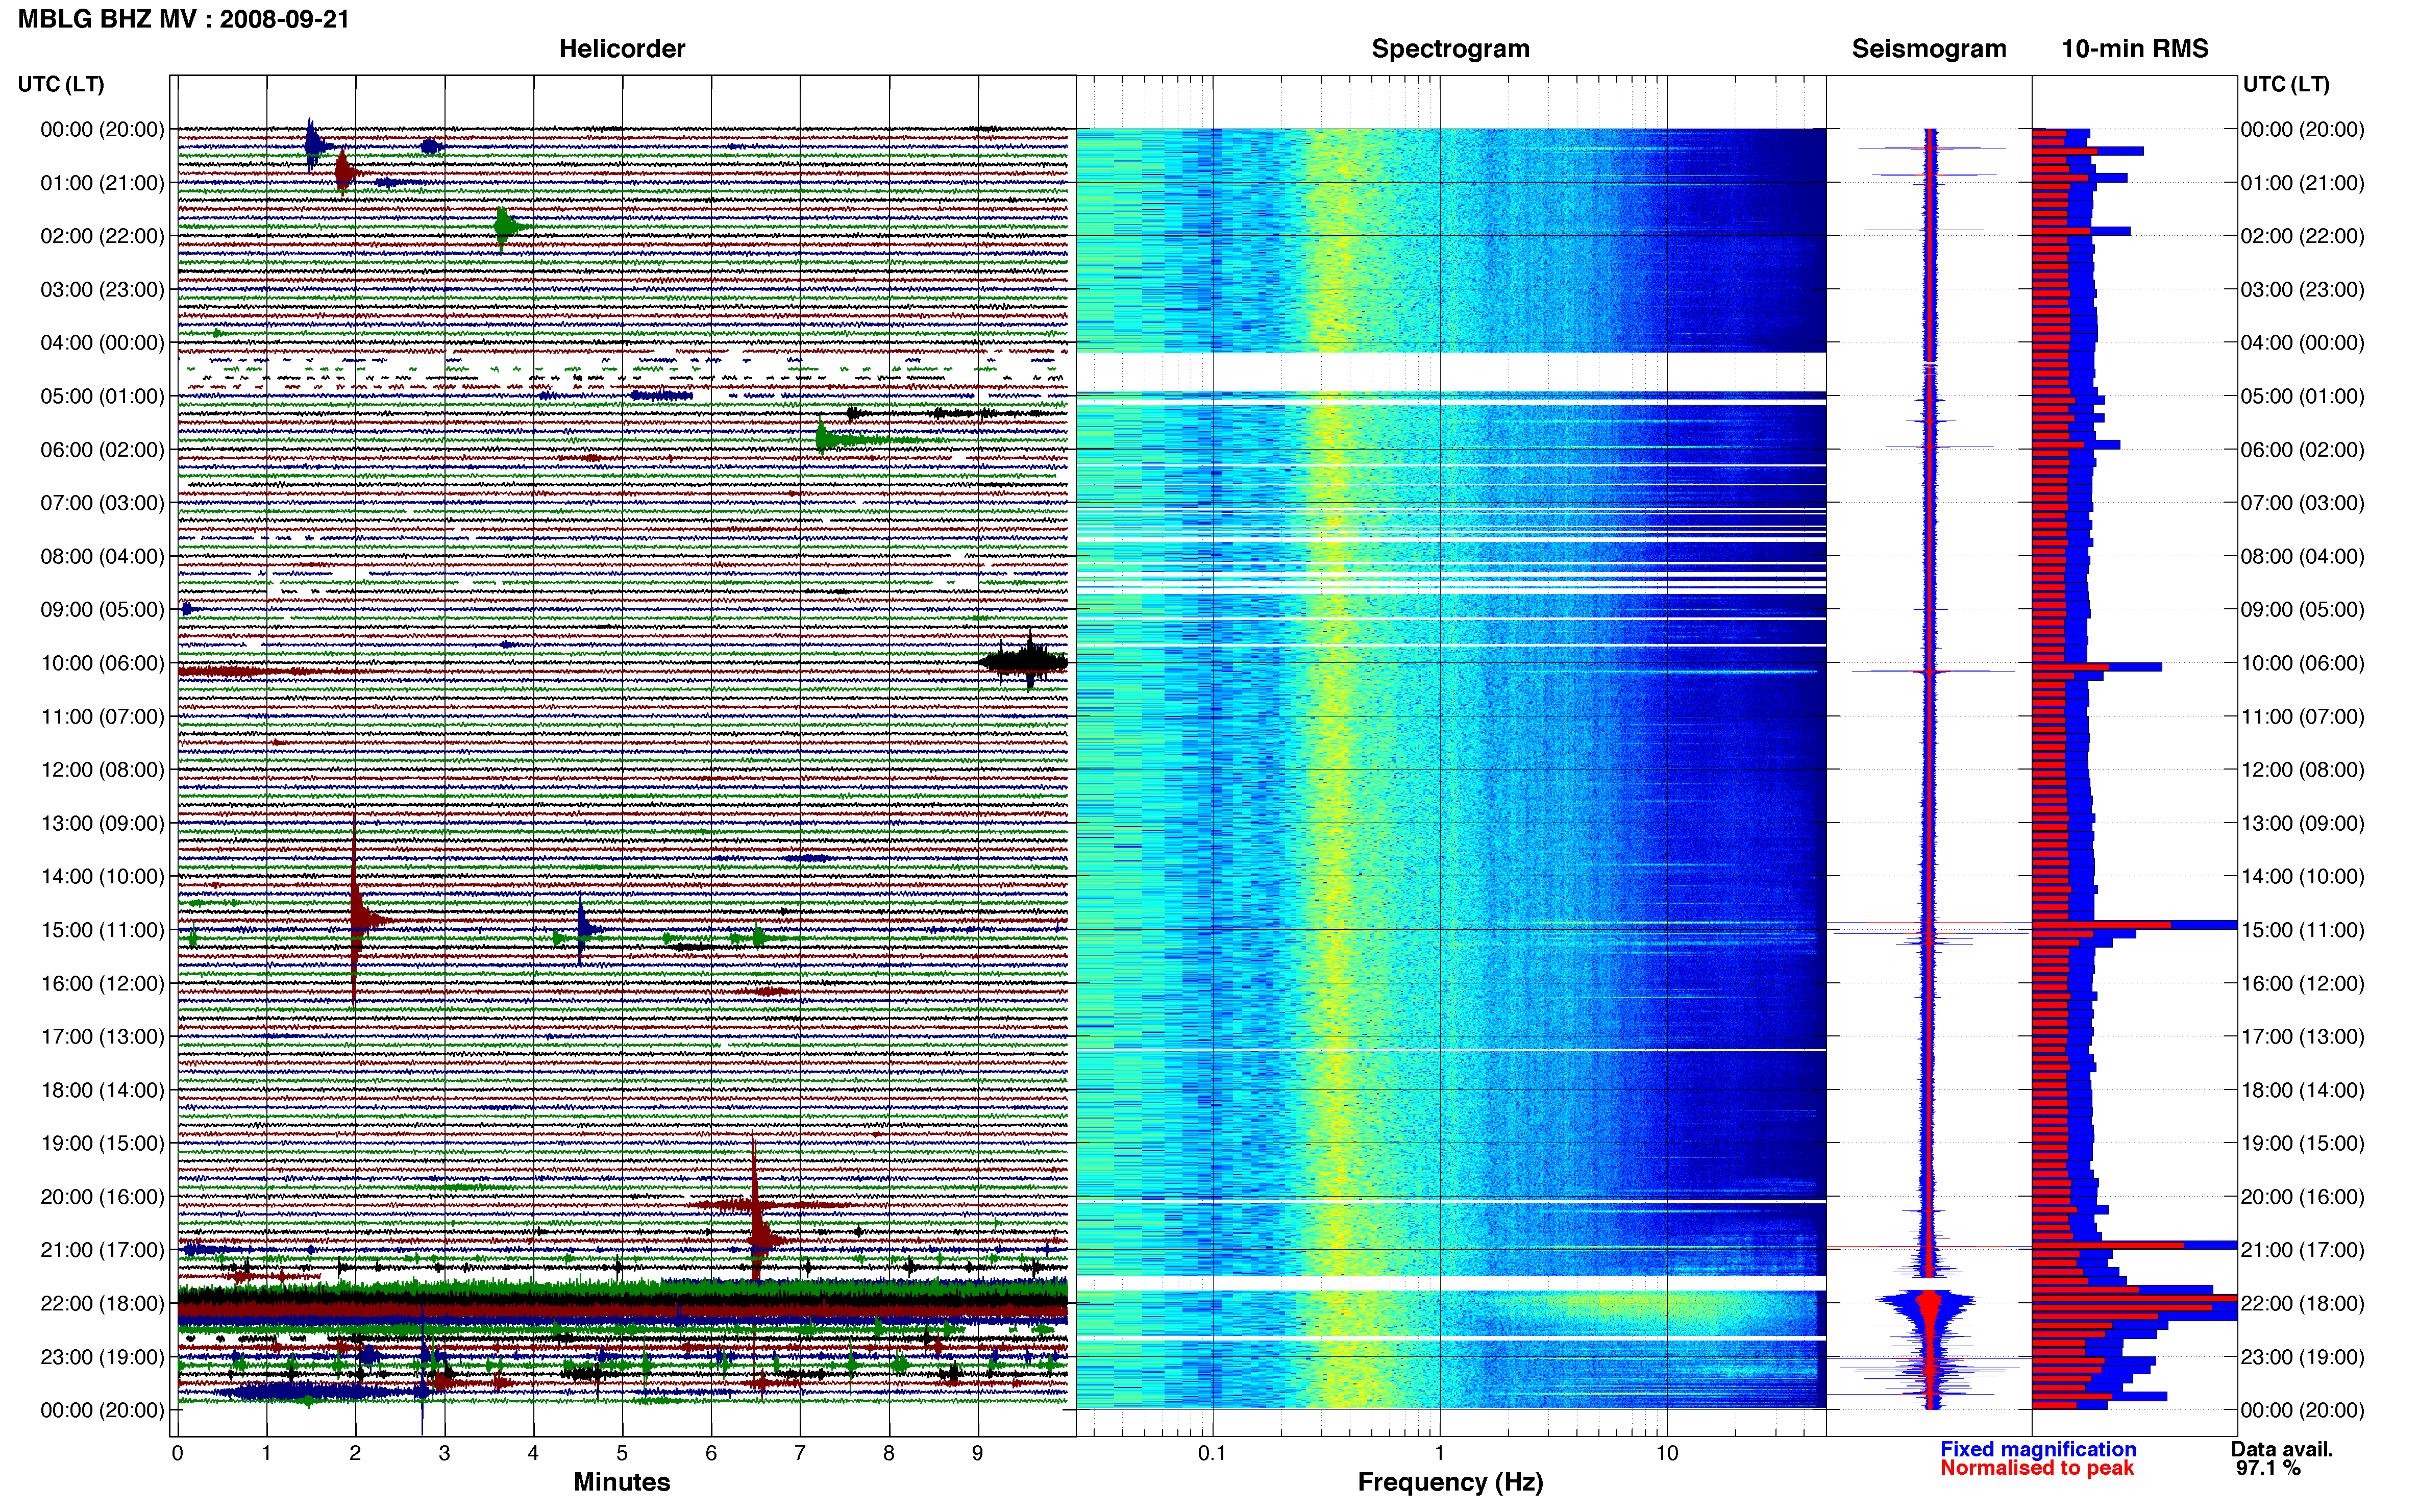Click the plot title MBLG BHZ MV : 2008-09-21
This screenshot has height=1512, width=2419.
click(184, 19)
